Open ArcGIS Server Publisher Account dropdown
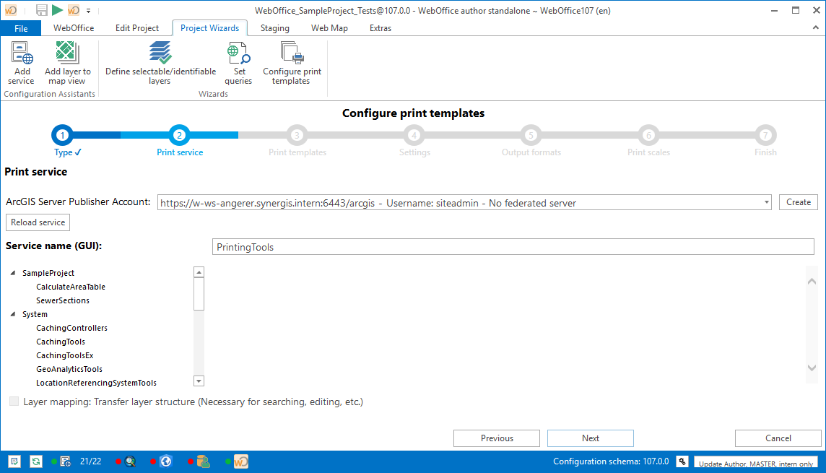 coord(766,203)
